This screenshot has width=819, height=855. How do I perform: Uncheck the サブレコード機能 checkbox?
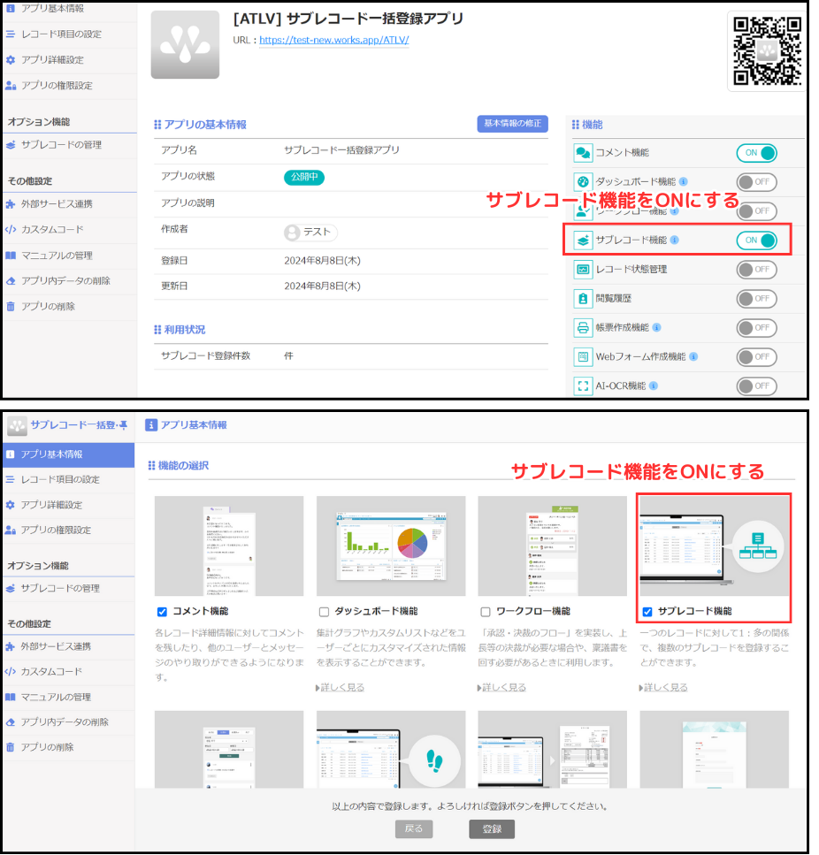(x=647, y=612)
